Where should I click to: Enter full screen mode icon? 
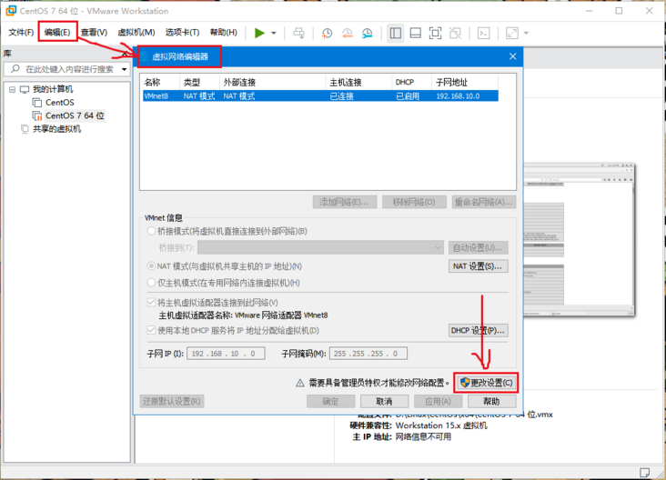point(436,33)
